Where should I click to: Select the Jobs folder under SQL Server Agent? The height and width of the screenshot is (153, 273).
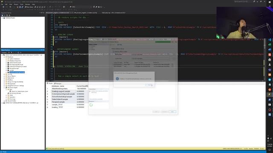pyautogui.click(x=11, y=89)
